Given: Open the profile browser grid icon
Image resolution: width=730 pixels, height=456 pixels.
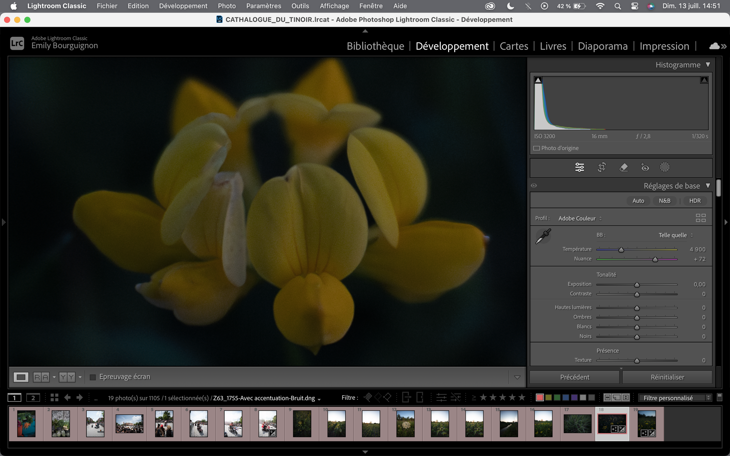Looking at the screenshot, I should click(x=701, y=218).
